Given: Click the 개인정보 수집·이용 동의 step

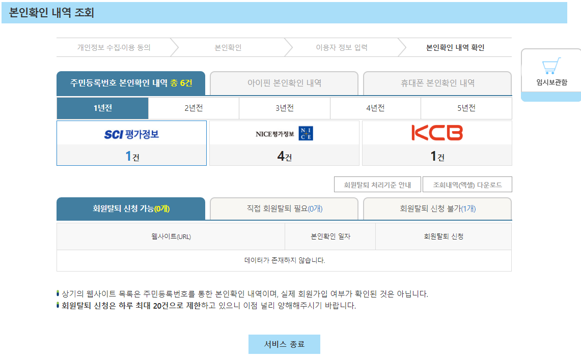Looking at the screenshot, I should pyautogui.click(x=114, y=47).
